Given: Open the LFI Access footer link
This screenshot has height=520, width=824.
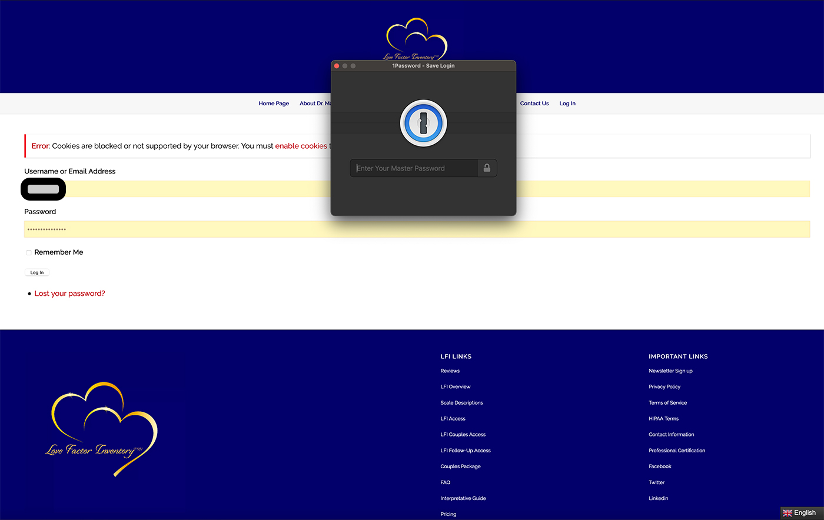Looking at the screenshot, I should coord(453,419).
